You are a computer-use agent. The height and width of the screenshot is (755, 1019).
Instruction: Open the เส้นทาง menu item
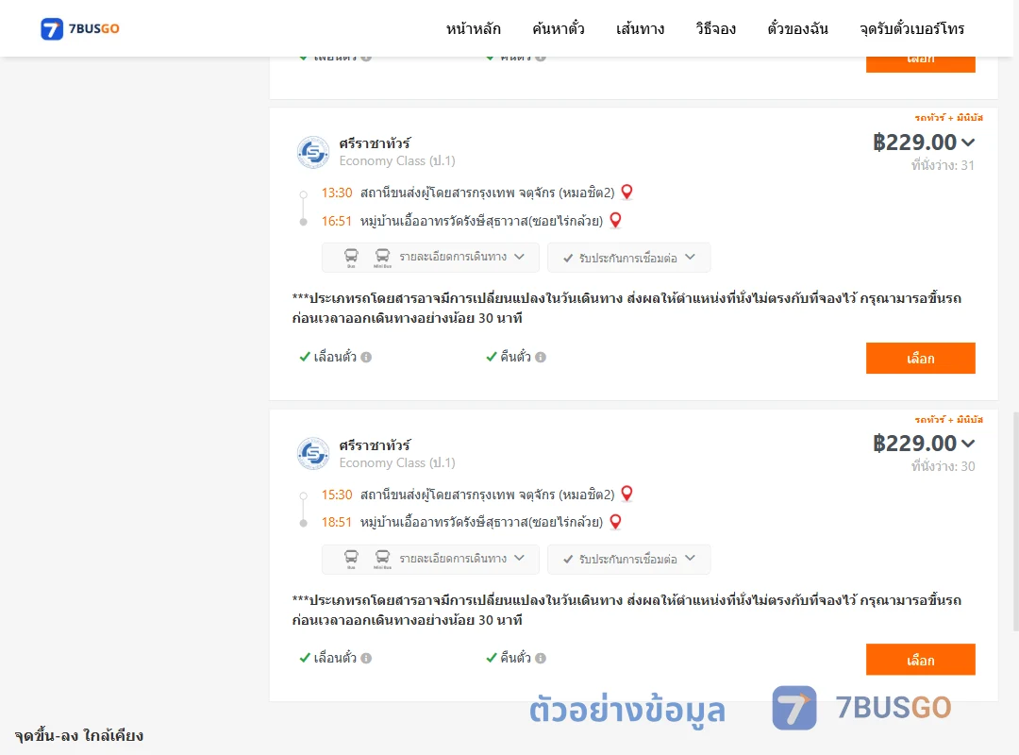pyautogui.click(x=640, y=28)
